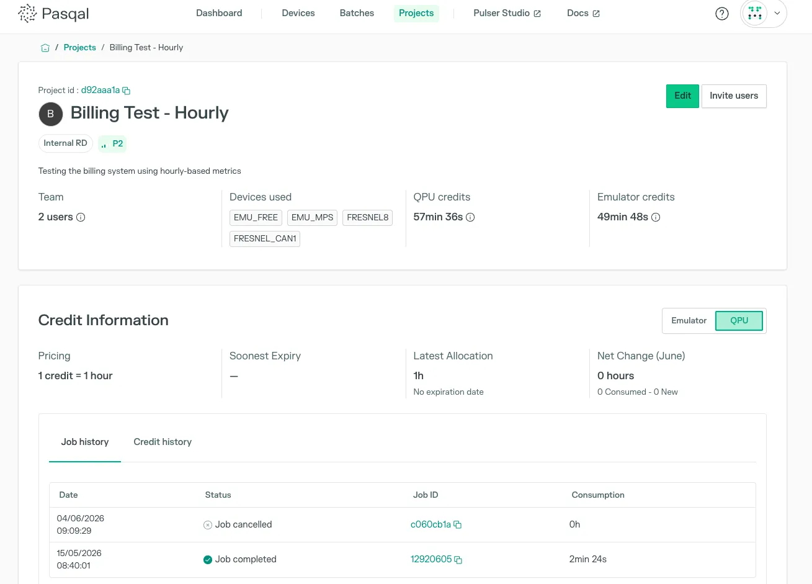The height and width of the screenshot is (584, 812).
Task: Select the Projects nav item
Action: pos(416,13)
